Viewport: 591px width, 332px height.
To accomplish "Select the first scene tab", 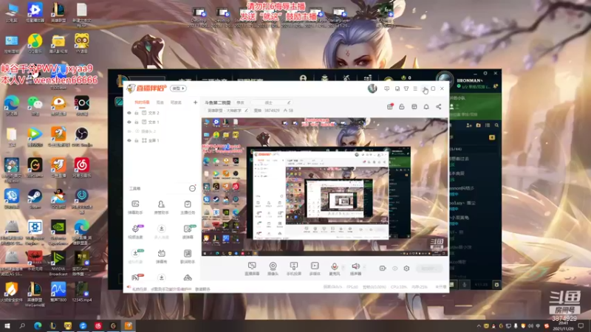I will [142, 103].
